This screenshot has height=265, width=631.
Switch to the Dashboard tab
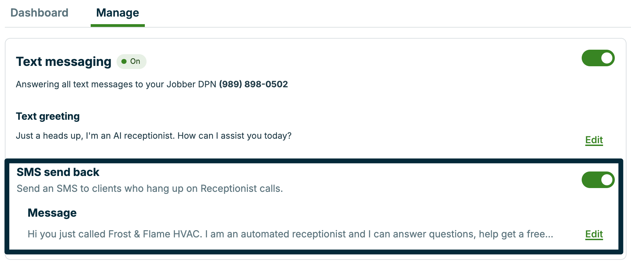click(39, 12)
